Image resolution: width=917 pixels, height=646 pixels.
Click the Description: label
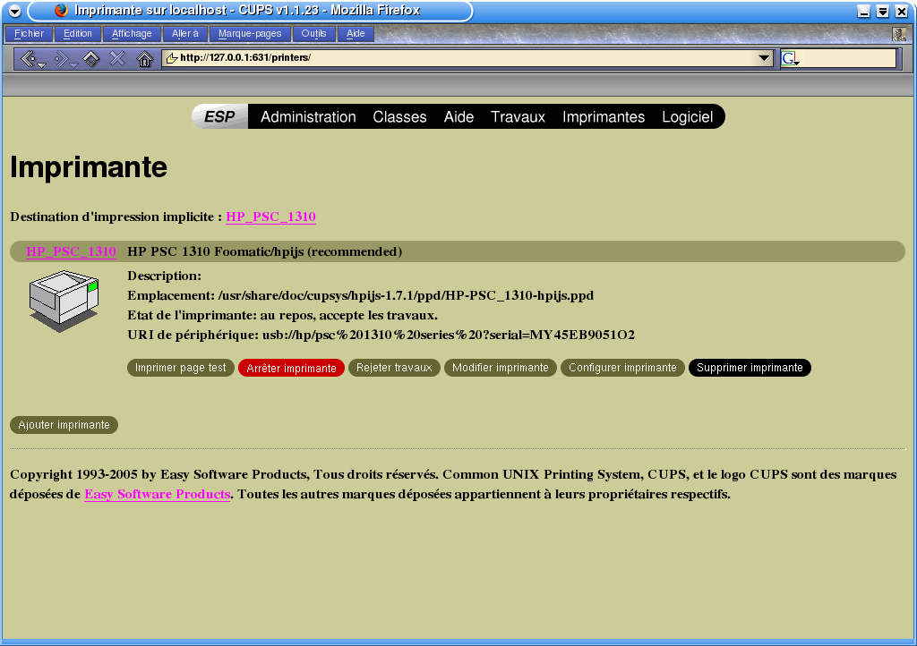point(165,276)
